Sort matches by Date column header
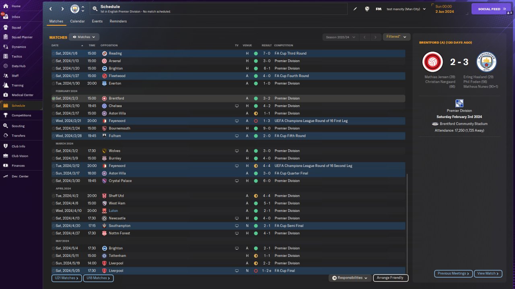Viewport: 515px width, 289px height. (x=55, y=45)
